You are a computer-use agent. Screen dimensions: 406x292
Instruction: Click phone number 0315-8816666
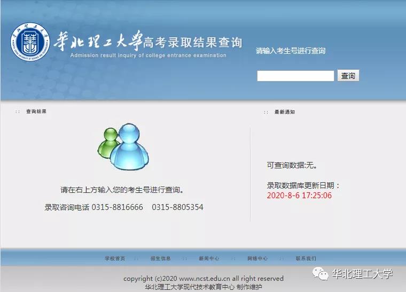118,207
